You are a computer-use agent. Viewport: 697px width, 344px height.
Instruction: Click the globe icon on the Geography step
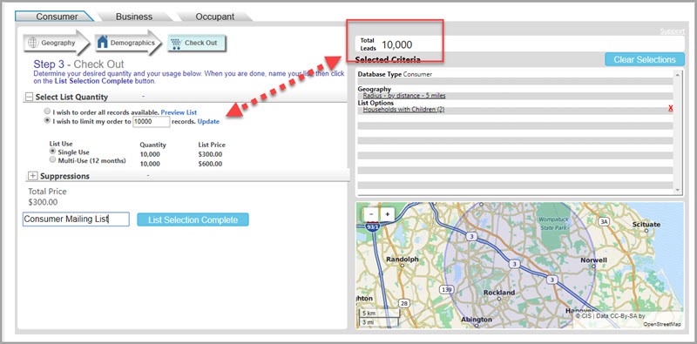coord(33,44)
